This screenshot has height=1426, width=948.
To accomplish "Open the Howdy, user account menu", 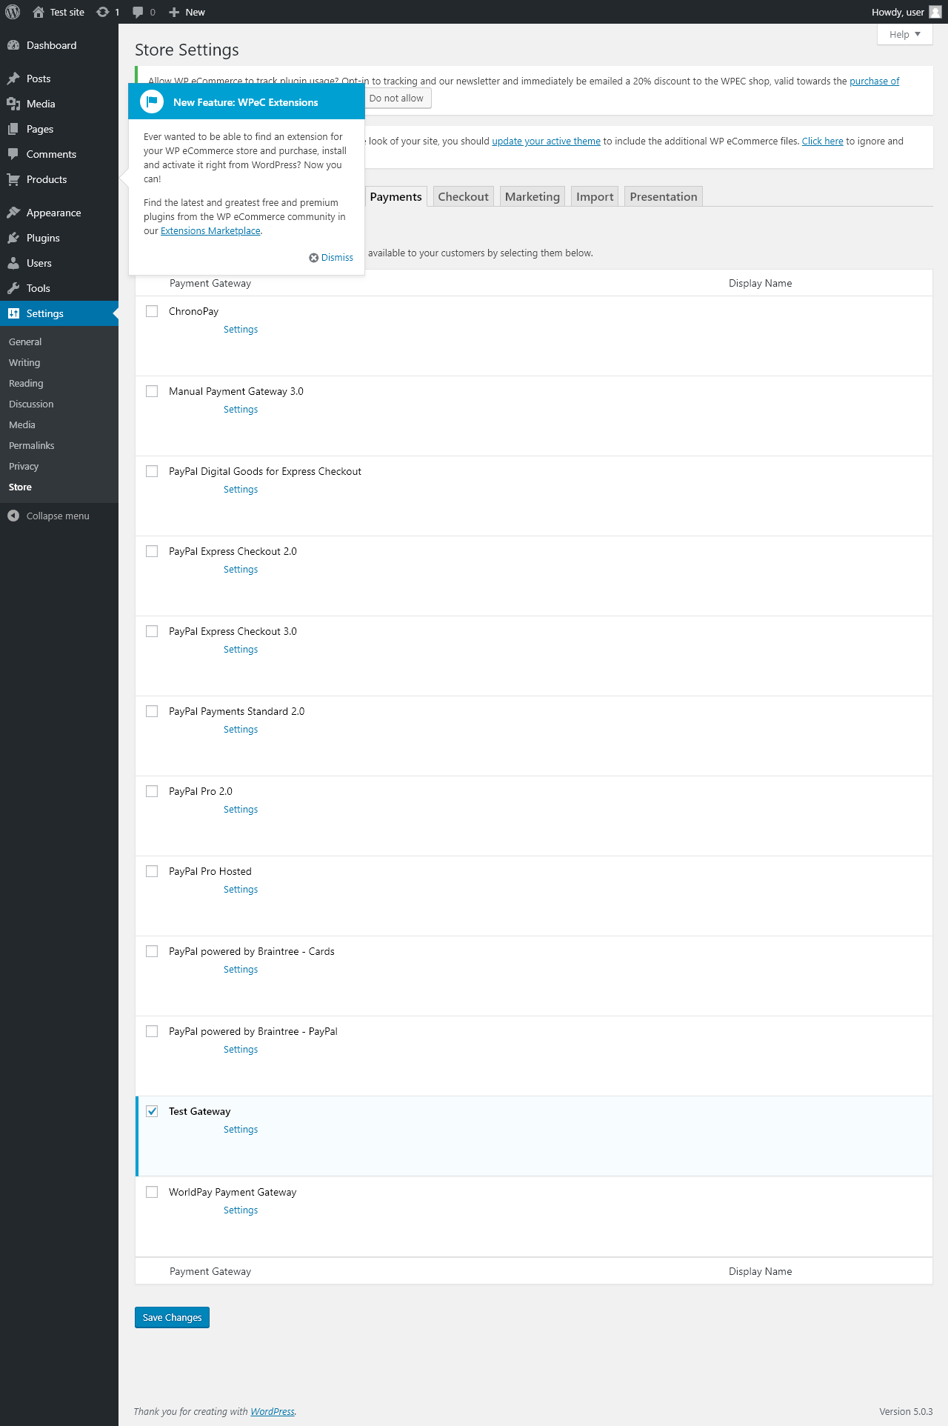I will click(905, 12).
